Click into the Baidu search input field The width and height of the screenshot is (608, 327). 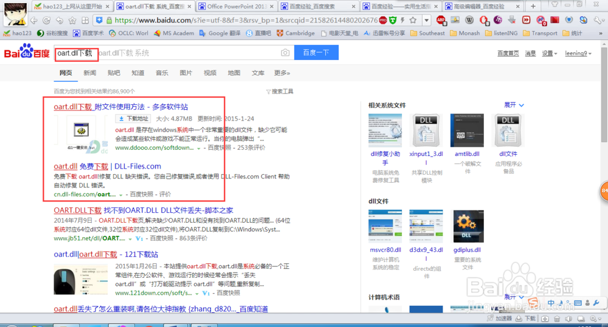pyautogui.click(x=174, y=53)
